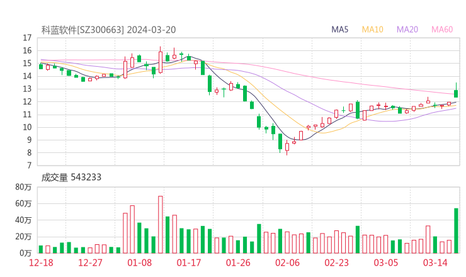This screenshot has height=277, width=466.
Task: Click the 60万 volume axis label
Action: 23,203
